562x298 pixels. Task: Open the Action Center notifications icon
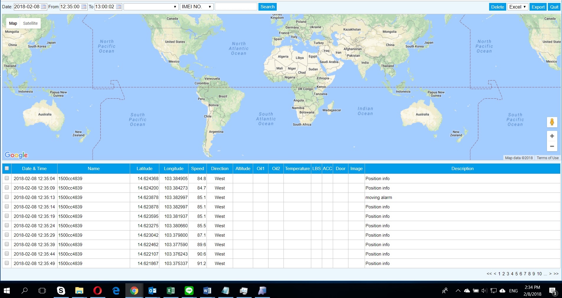click(x=553, y=291)
